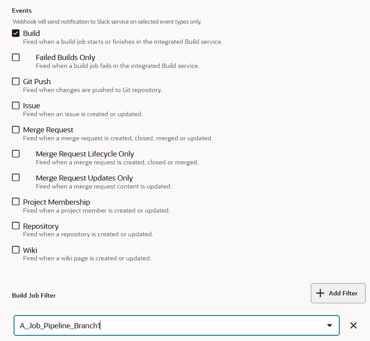Enable the Failed Builds Only checkbox
The image size is (370, 341).
tap(16, 57)
